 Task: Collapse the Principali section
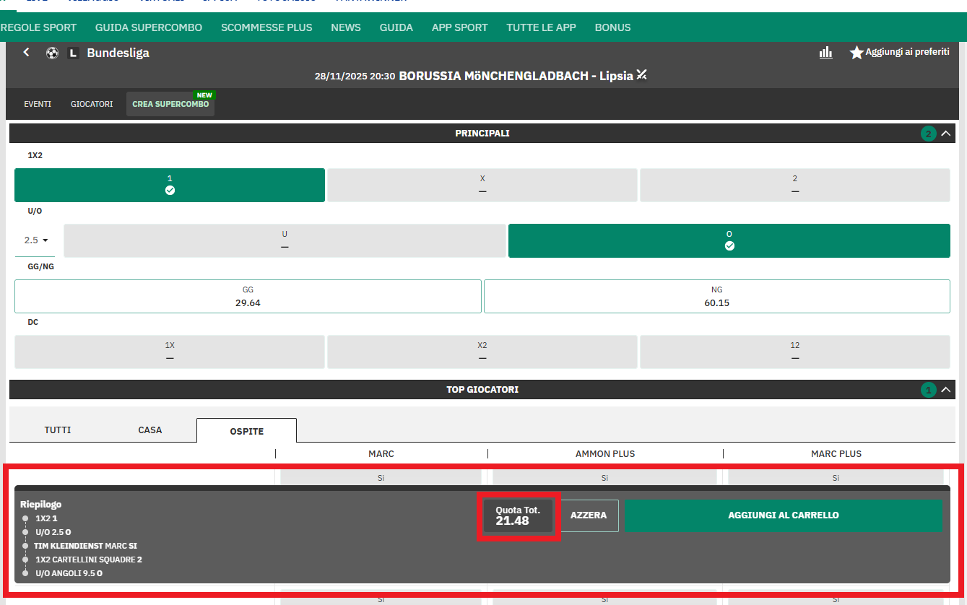pos(946,134)
